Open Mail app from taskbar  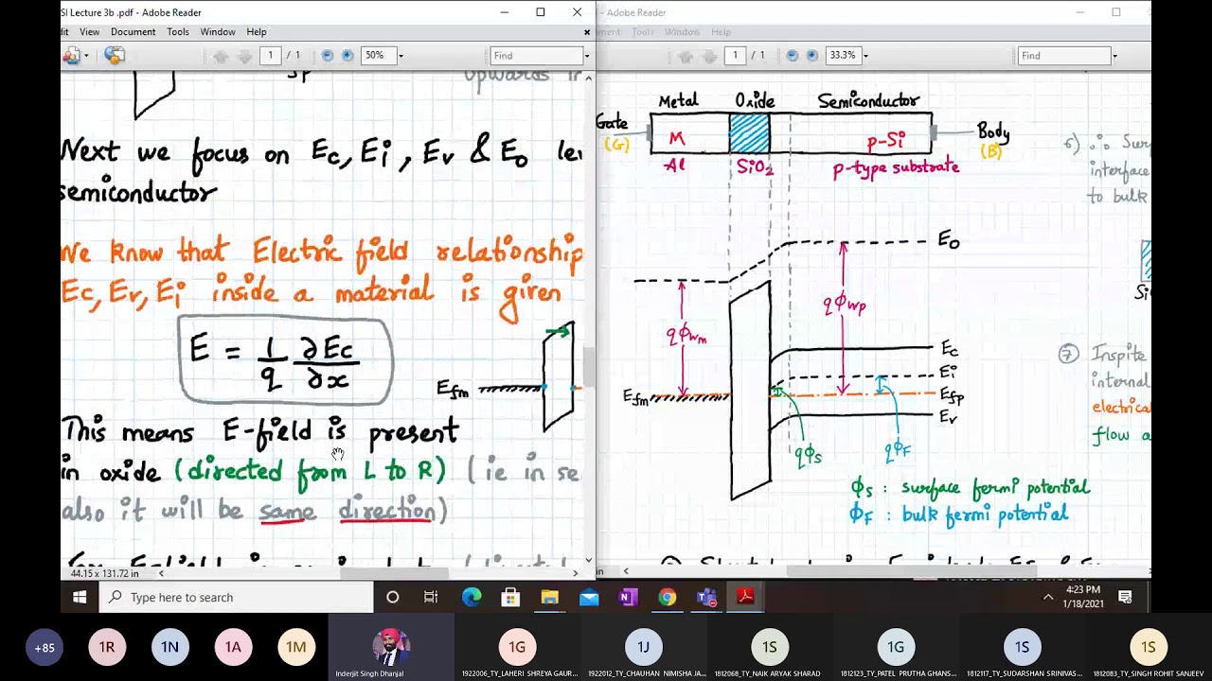click(589, 597)
